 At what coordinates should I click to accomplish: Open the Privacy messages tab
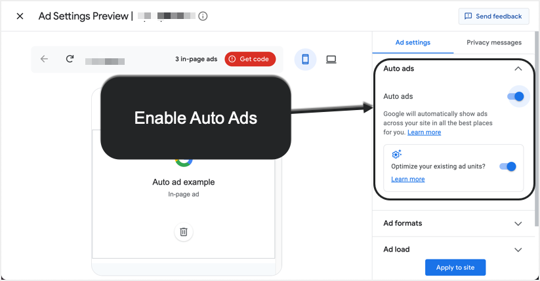494,43
